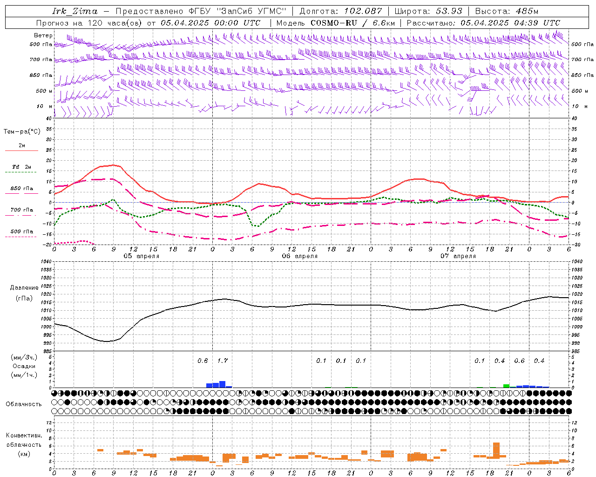Viewport: 596px width, 477px height.
Task: Click the red solid line sample above '2м'
Action: click(x=21, y=151)
